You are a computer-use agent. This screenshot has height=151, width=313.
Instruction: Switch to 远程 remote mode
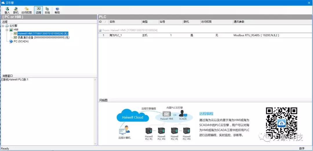click(x=39, y=10)
